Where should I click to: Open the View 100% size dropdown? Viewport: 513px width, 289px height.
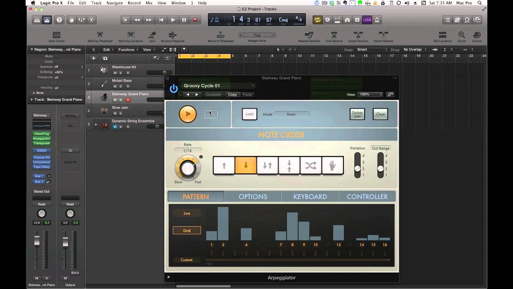tap(370, 94)
